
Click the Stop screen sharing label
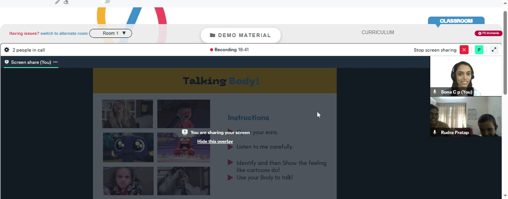coord(435,50)
